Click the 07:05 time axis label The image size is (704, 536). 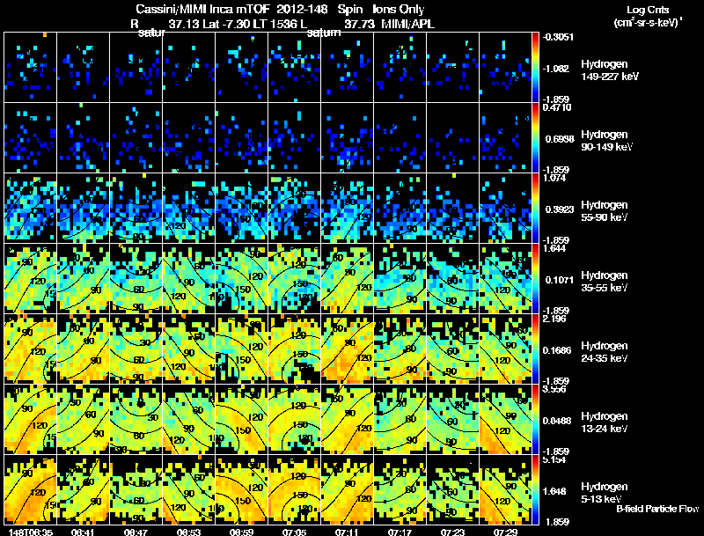pyautogui.click(x=295, y=532)
